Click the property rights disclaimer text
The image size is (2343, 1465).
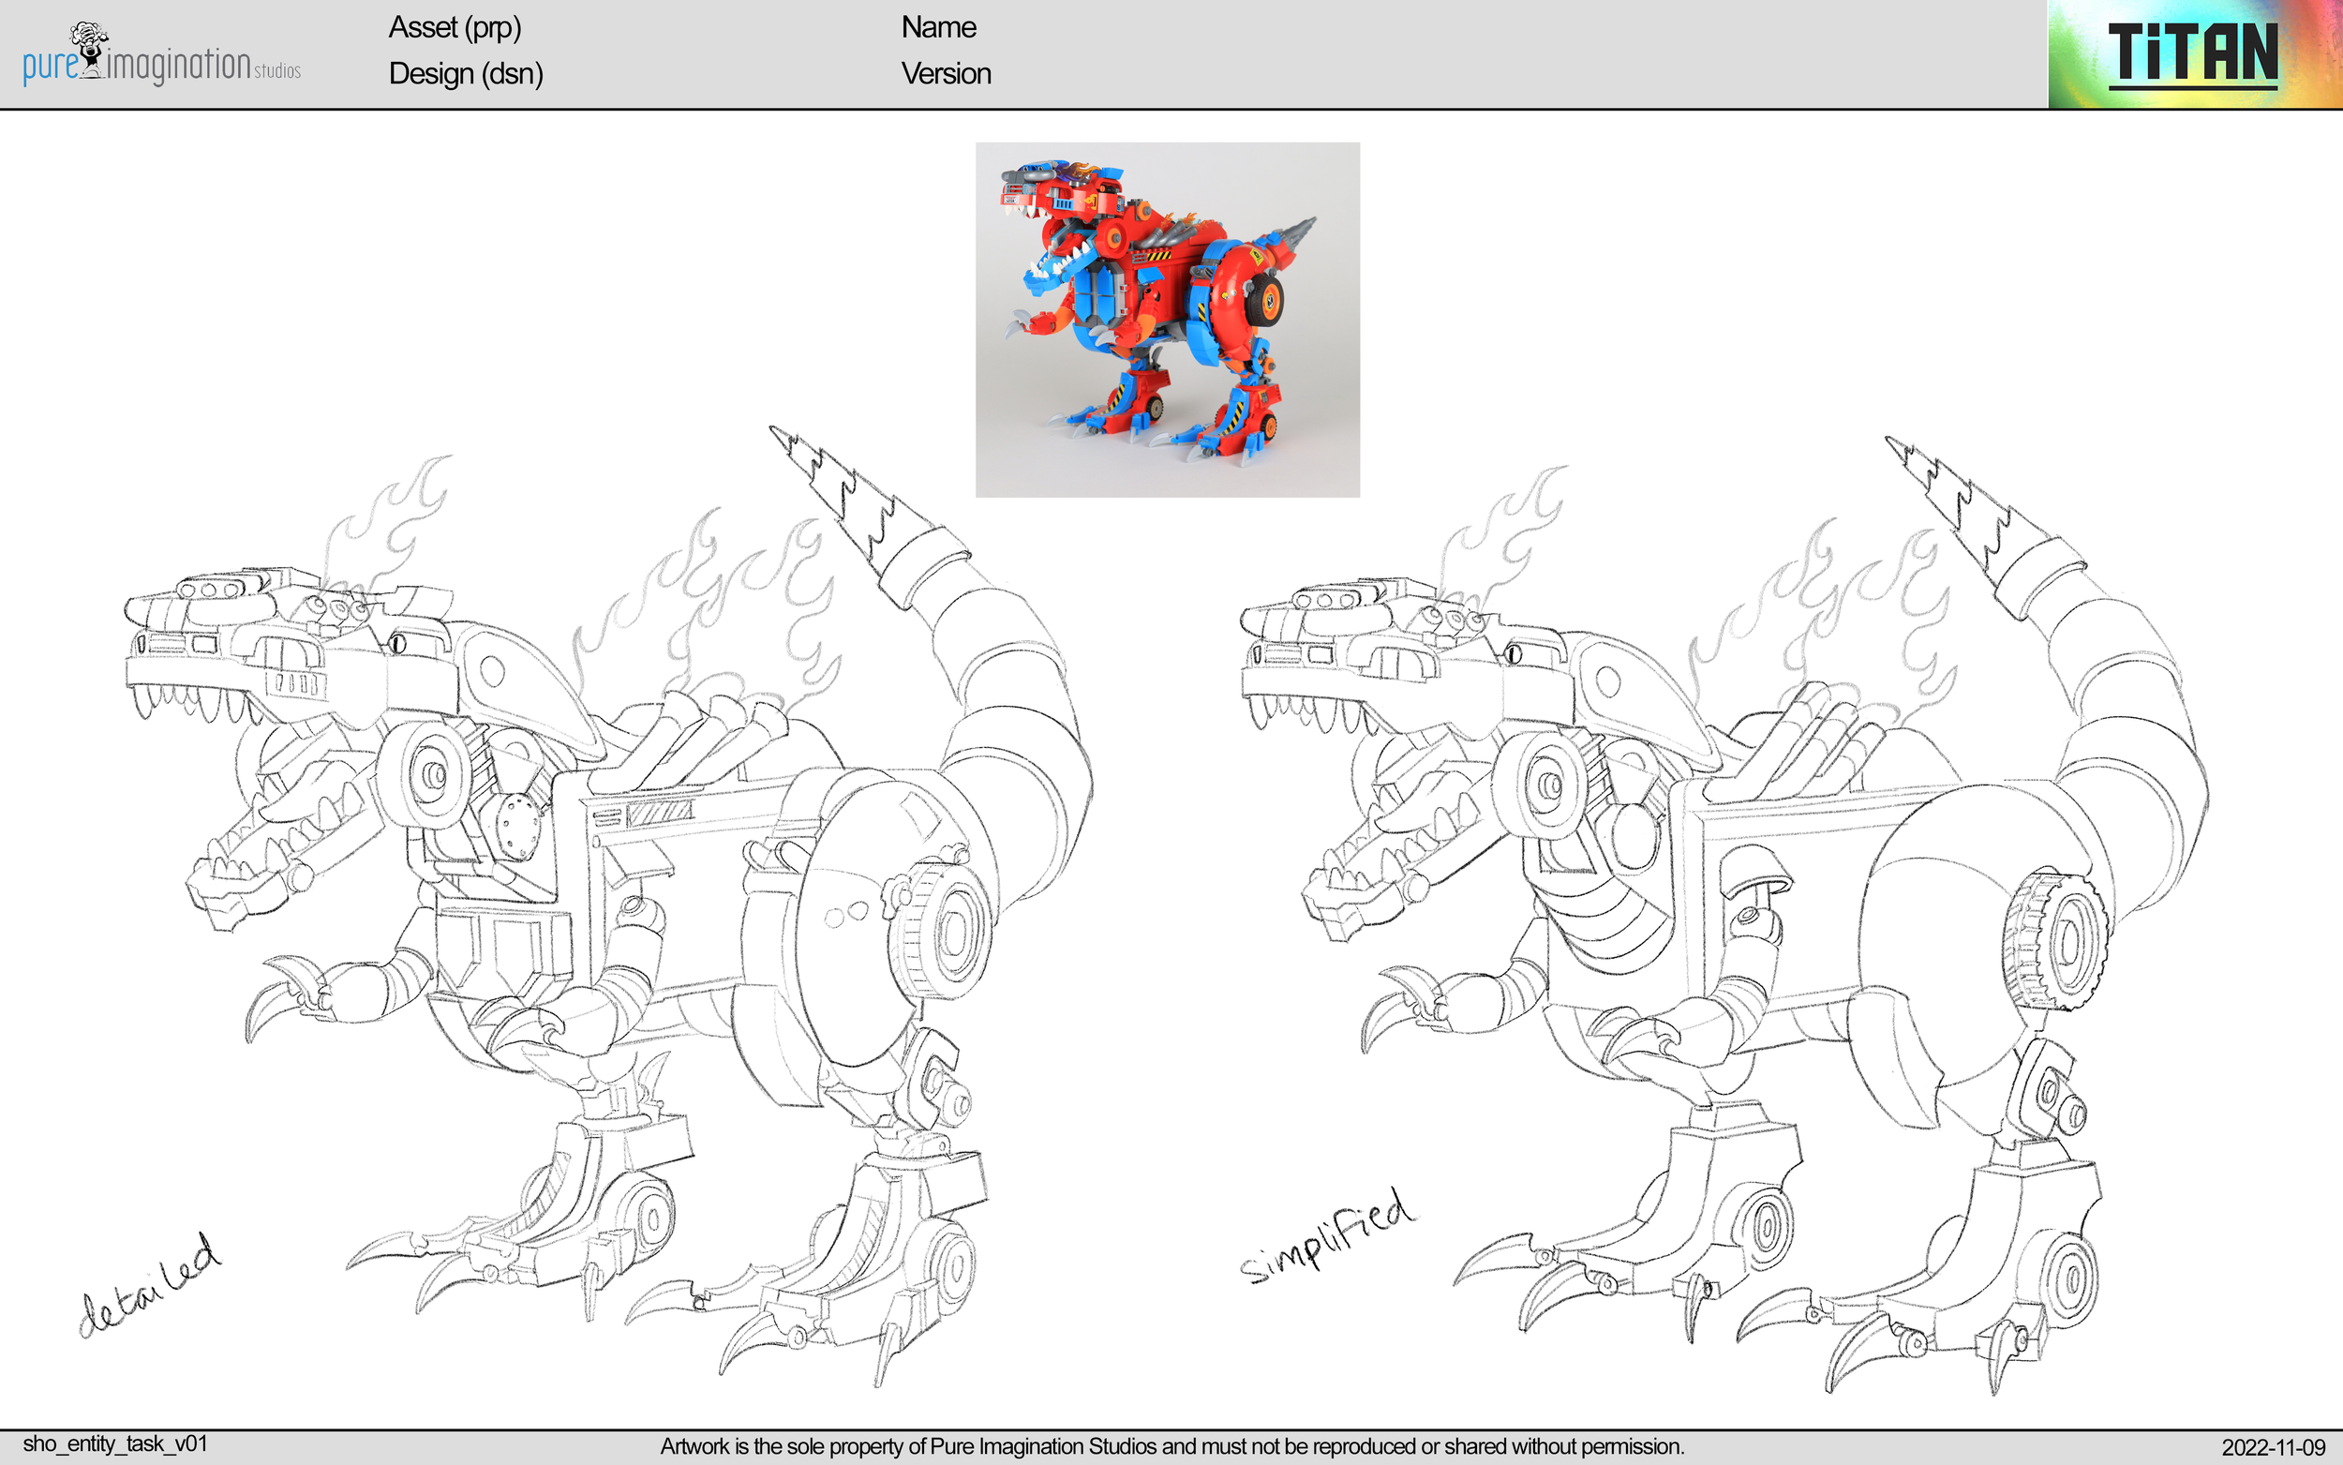pos(1172,1443)
